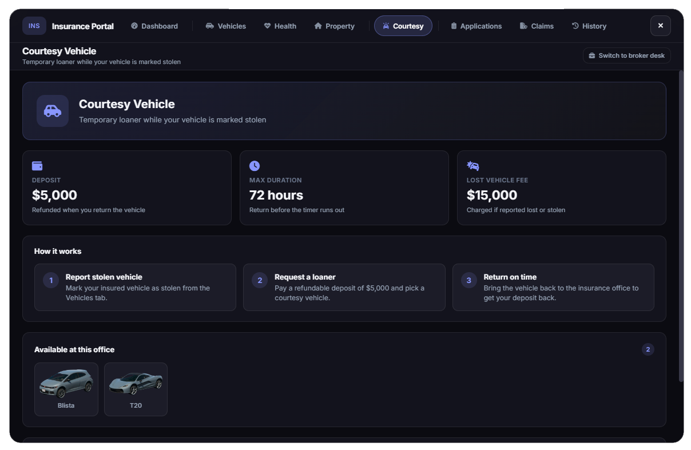
Task: Click the large car icon in Courtesy Vehicle banner
Action: tap(53, 111)
